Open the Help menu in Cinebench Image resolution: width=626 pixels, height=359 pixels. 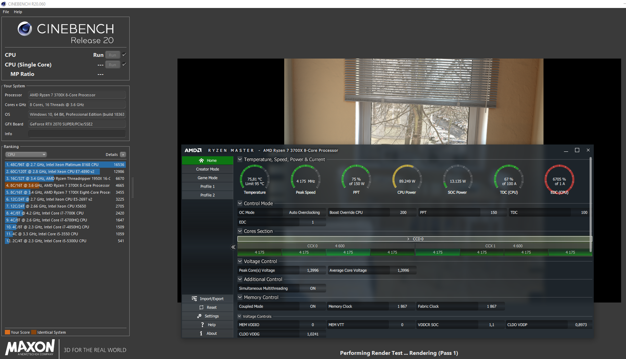coord(18,12)
